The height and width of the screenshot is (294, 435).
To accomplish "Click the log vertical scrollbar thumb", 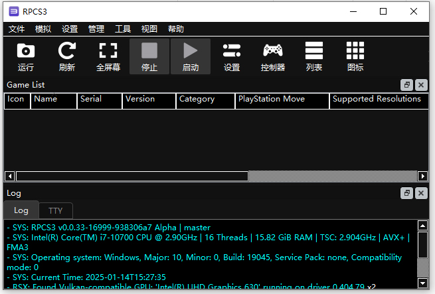I will pyautogui.click(x=422, y=245).
